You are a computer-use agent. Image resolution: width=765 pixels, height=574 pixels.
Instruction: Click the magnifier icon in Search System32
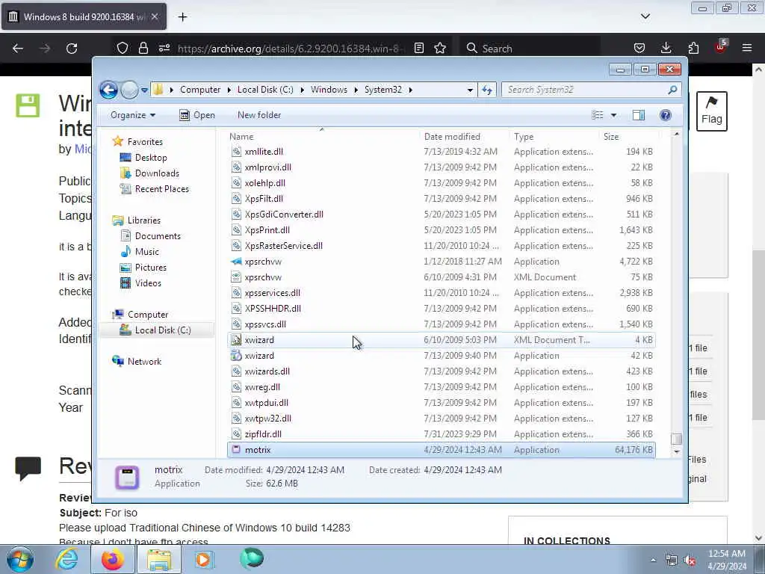(673, 90)
